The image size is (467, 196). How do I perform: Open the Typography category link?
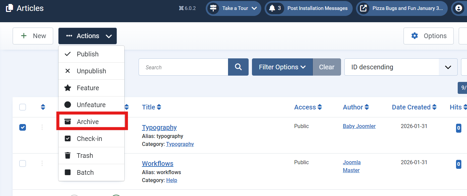(180, 144)
